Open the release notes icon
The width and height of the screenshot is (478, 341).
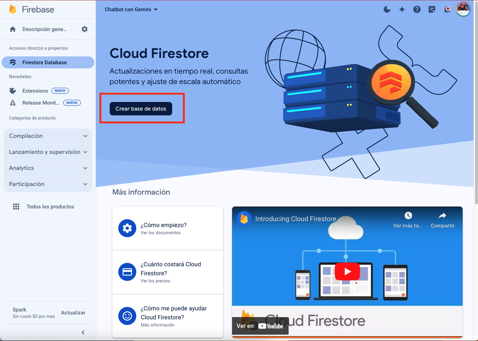432,9
